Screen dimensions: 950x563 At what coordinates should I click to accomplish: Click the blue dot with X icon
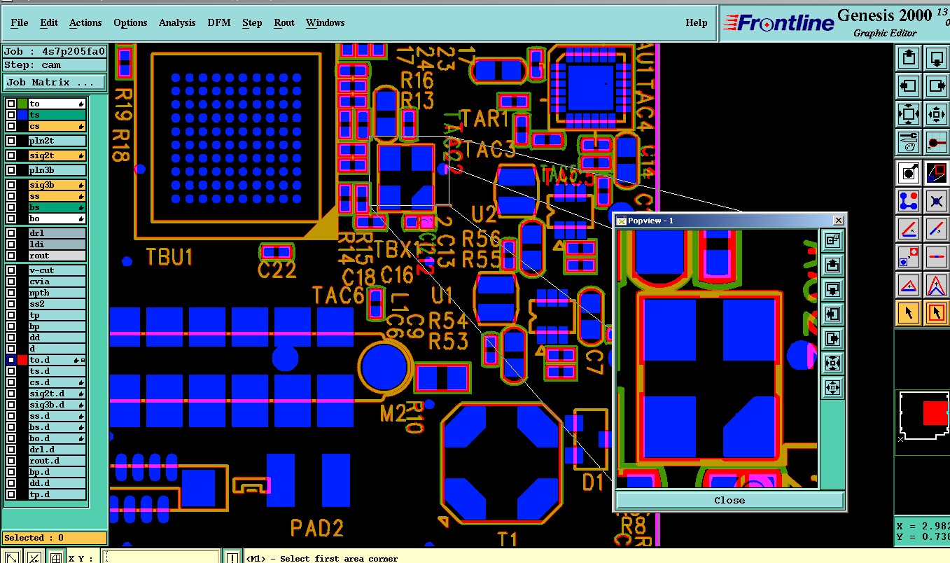pos(937,201)
